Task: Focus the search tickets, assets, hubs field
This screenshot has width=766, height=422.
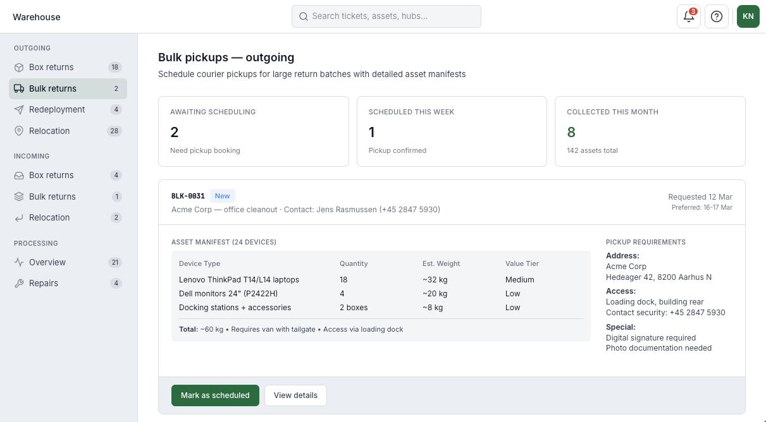Action: tap(386, 16)
